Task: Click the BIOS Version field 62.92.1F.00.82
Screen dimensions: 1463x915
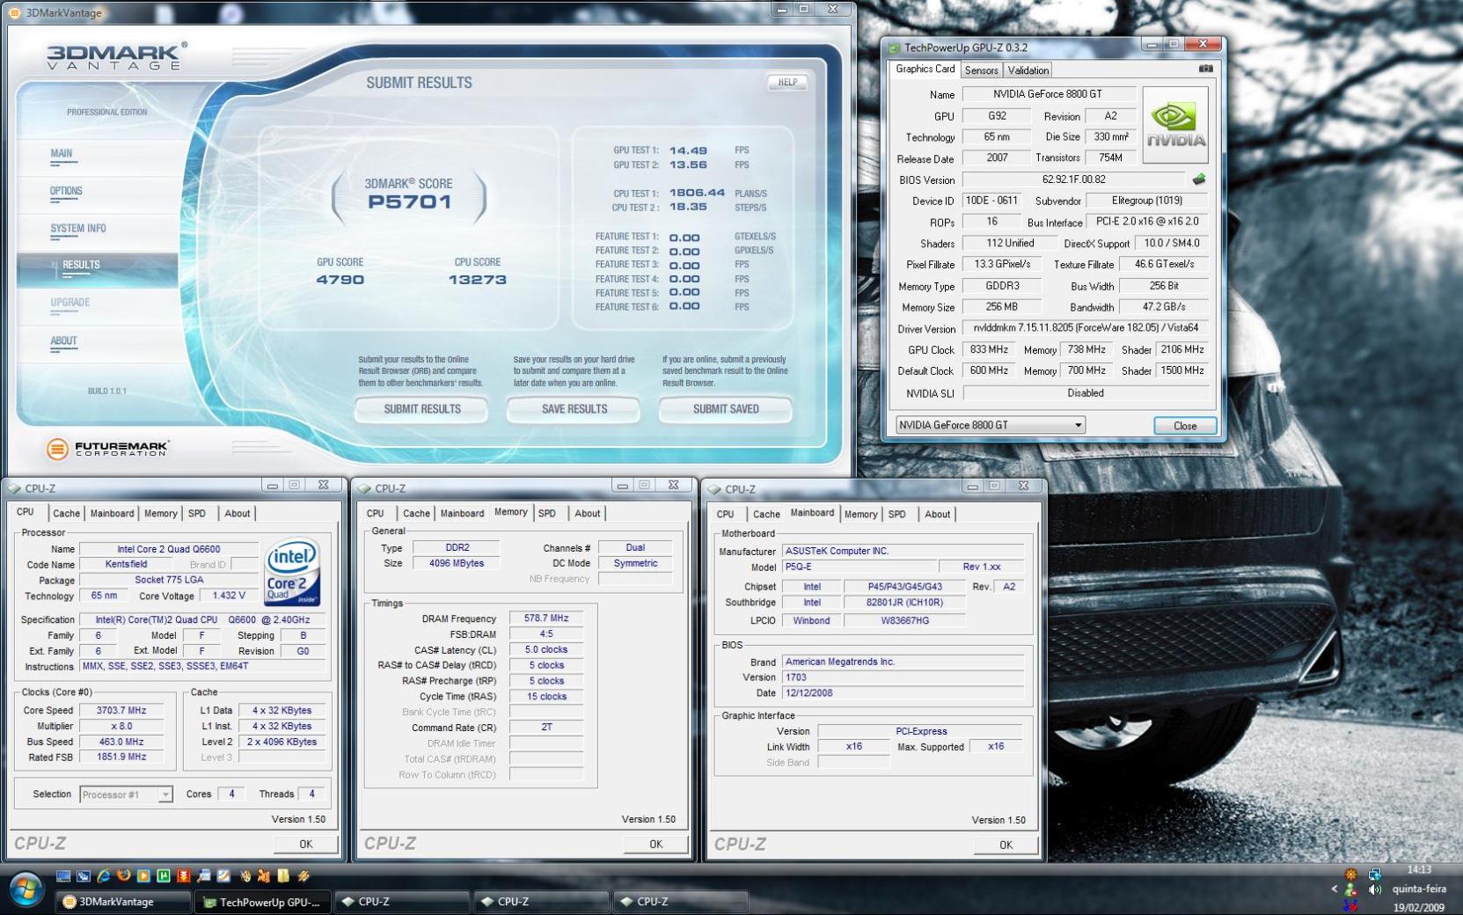Action: [1074, 179]
